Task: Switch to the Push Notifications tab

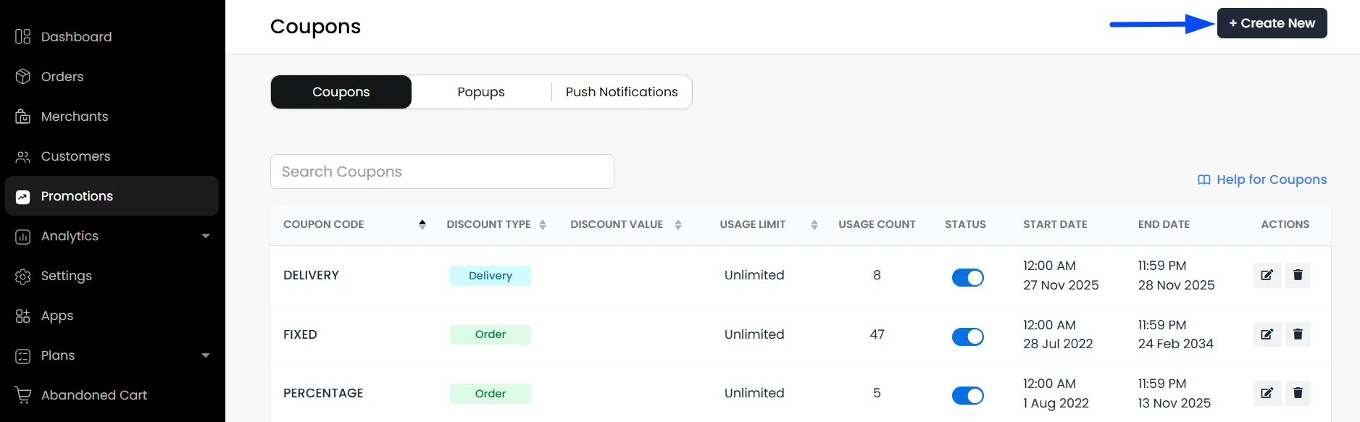Action: 622,92
